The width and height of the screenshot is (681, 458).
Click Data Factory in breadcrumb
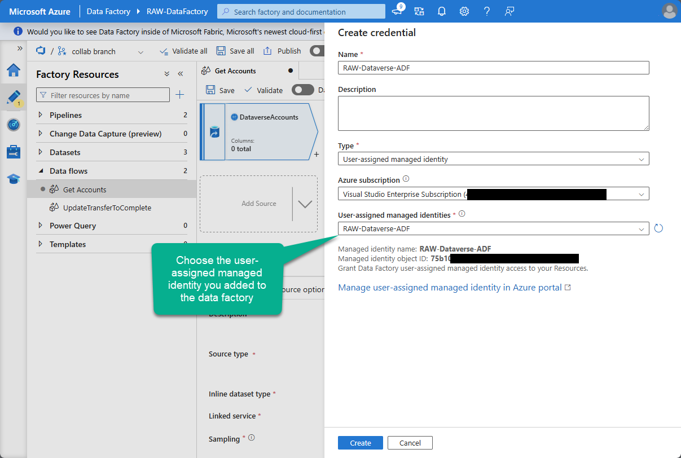pyautogui.click(x=108, y=11)
